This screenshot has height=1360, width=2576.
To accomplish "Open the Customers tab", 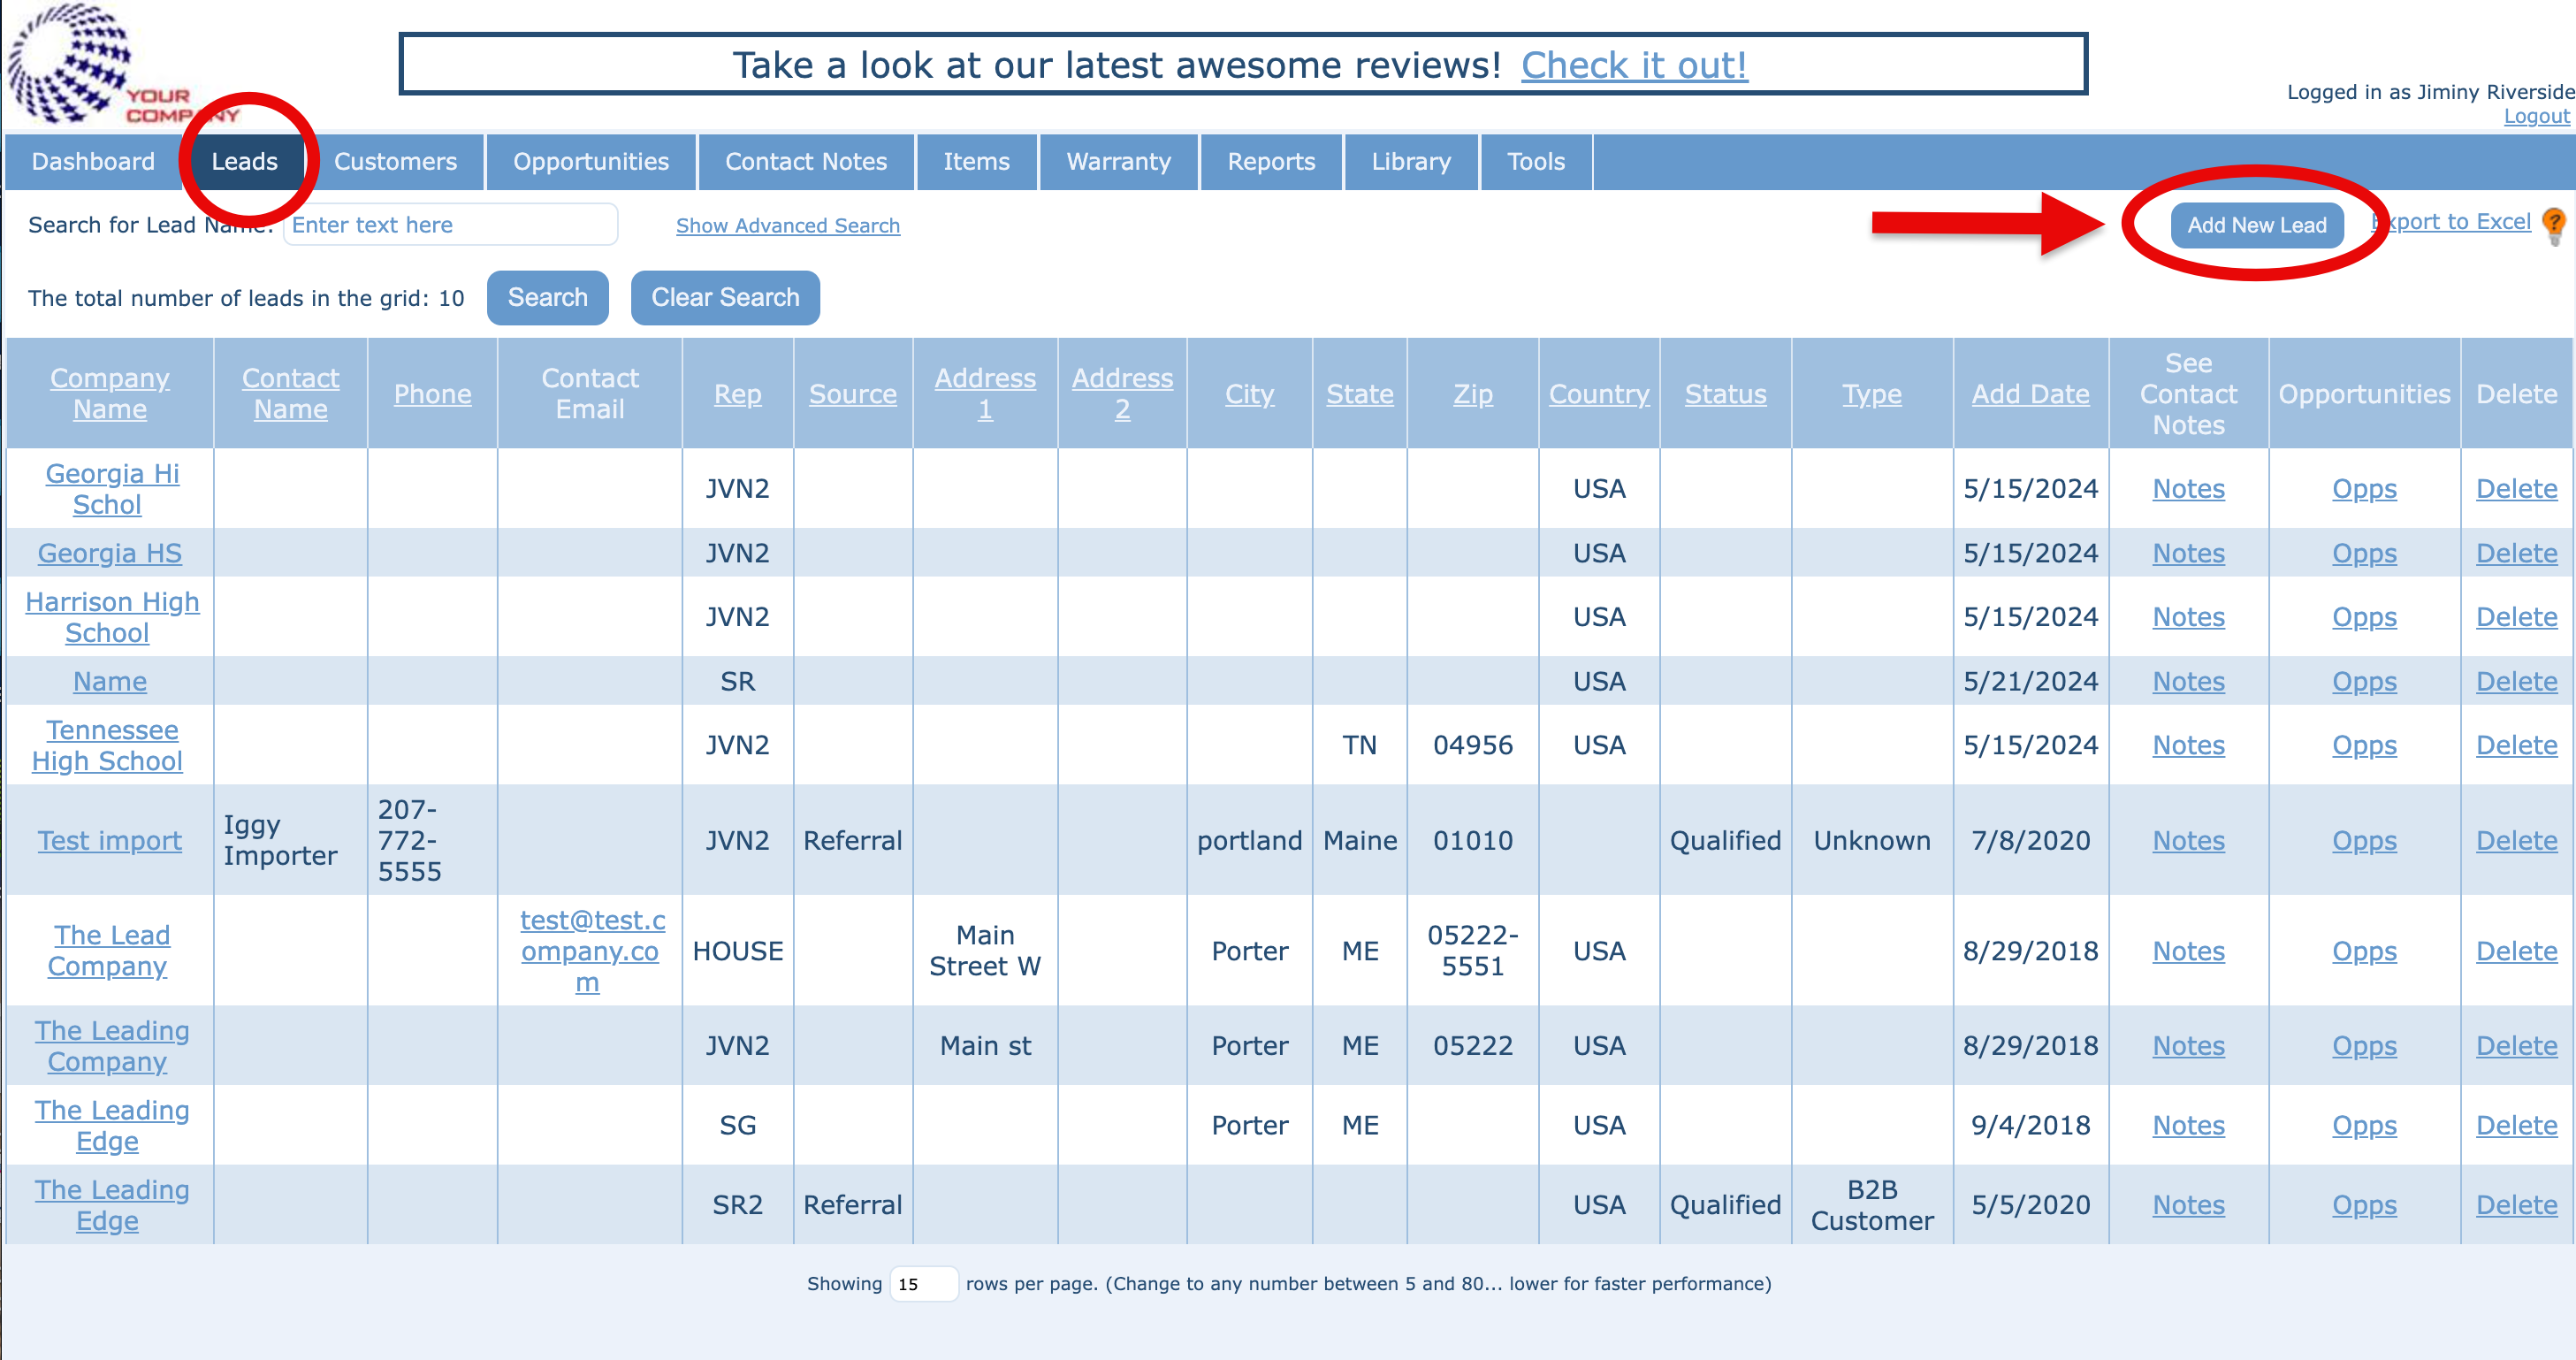I will click(395, 162).
